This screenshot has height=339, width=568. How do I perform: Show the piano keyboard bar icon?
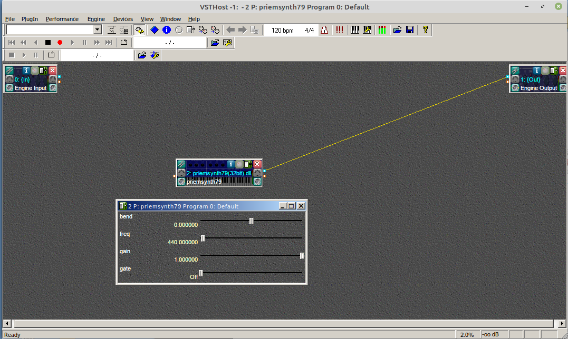point(354,30)
